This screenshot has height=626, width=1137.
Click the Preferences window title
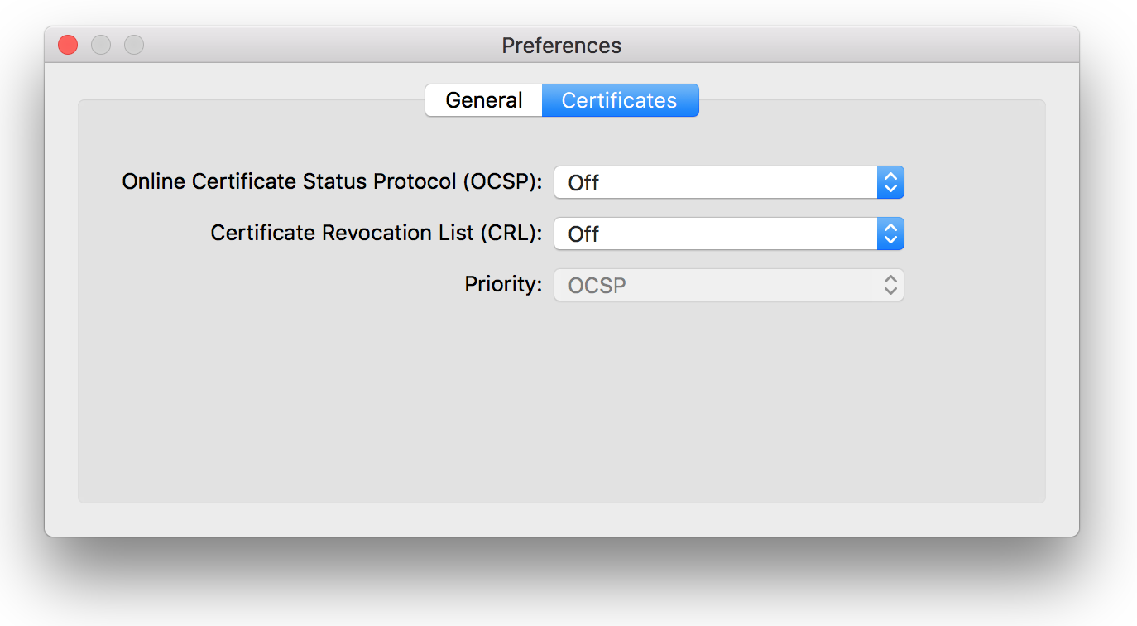561,45
